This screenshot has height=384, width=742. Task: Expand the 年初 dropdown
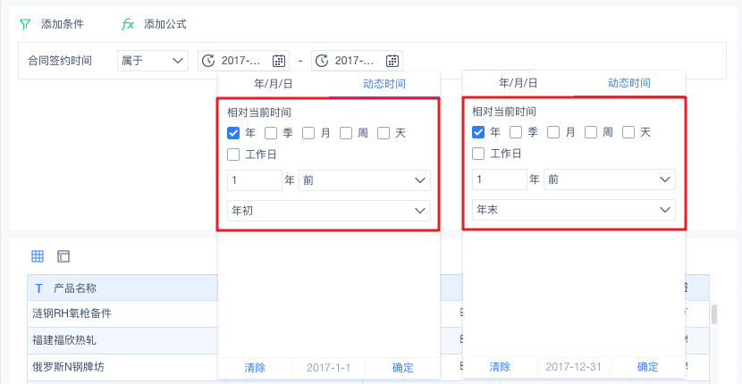[329, 211]
